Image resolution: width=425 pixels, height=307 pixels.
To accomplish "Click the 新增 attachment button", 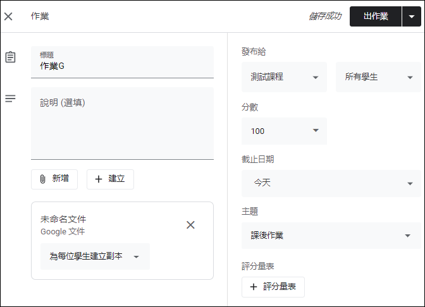I will click(54, 179).
